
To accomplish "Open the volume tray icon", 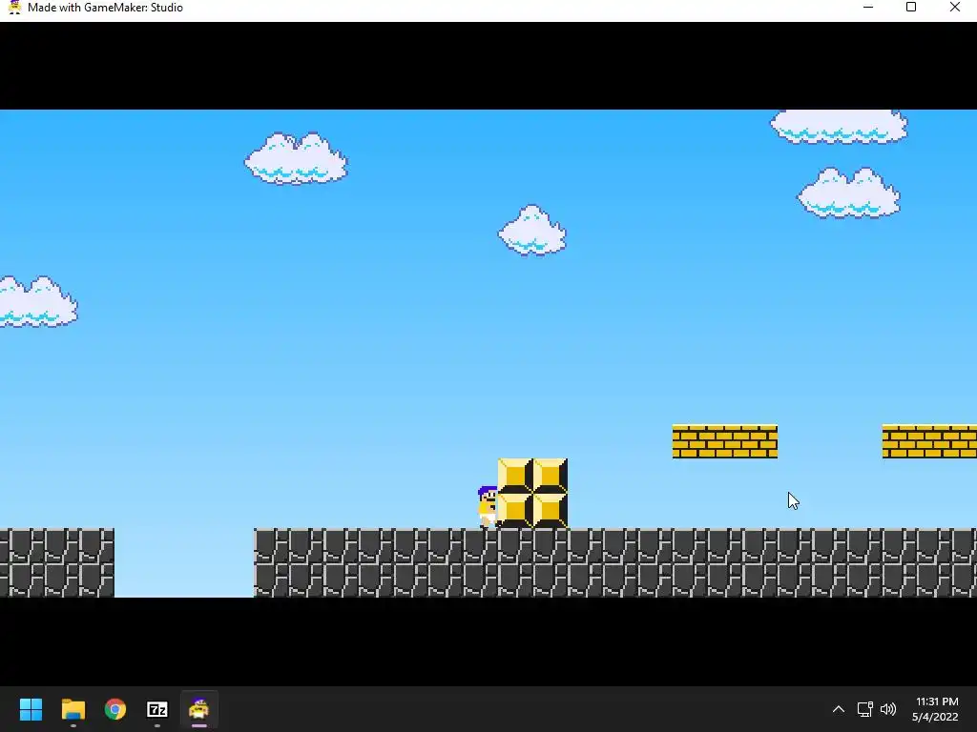I will [x=888, y=709].
